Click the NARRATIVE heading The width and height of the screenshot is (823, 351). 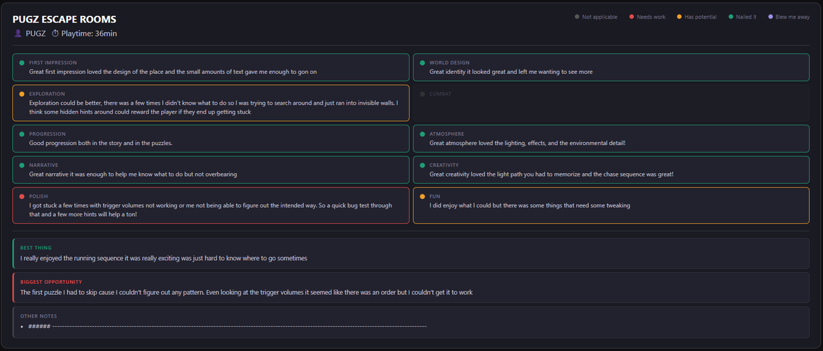click(x=44, y=165)
